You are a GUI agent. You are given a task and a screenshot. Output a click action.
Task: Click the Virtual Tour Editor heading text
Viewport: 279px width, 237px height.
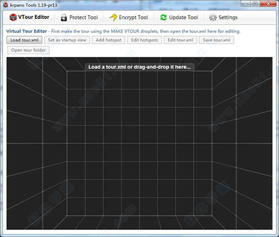pos(26,31)
